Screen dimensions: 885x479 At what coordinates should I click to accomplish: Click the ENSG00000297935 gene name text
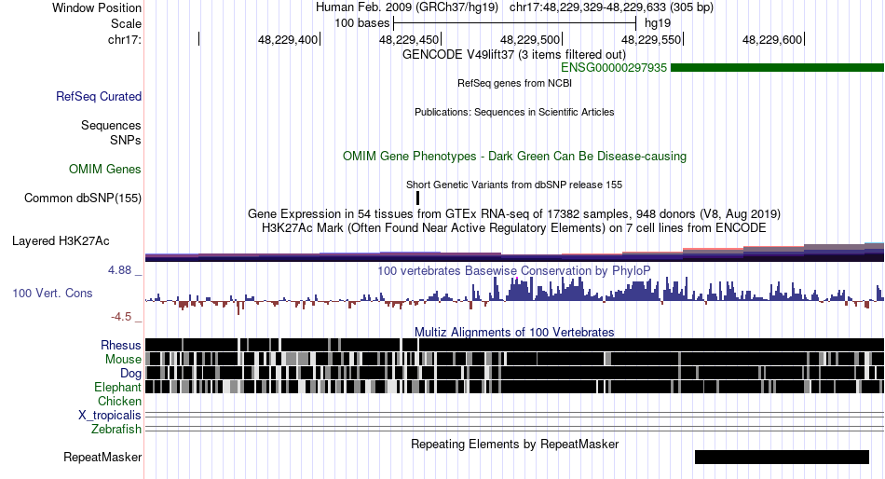[x=614, y=68]
